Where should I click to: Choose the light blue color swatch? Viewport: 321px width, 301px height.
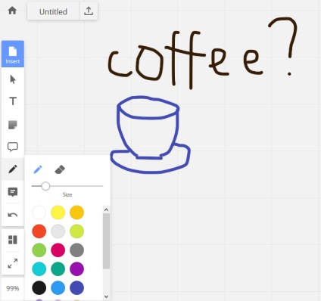click(58, 287)
